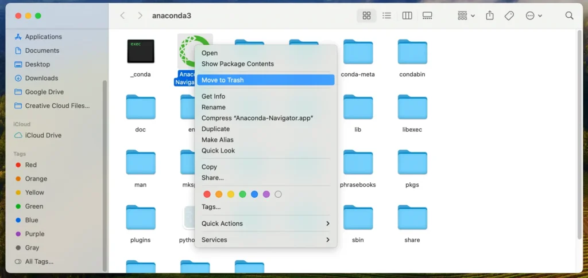588x278 pixels.
Task: Open the More actions ellipsis menu
Action: coord(533,15)
